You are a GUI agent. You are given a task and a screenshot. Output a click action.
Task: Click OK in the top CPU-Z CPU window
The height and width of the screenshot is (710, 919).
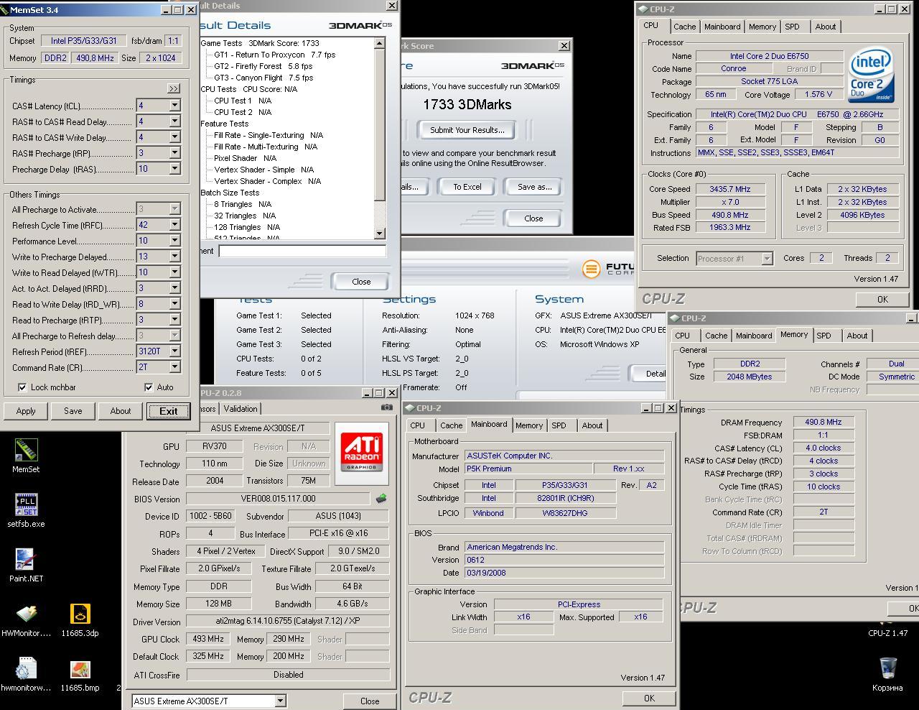click(x=882, y=300)
